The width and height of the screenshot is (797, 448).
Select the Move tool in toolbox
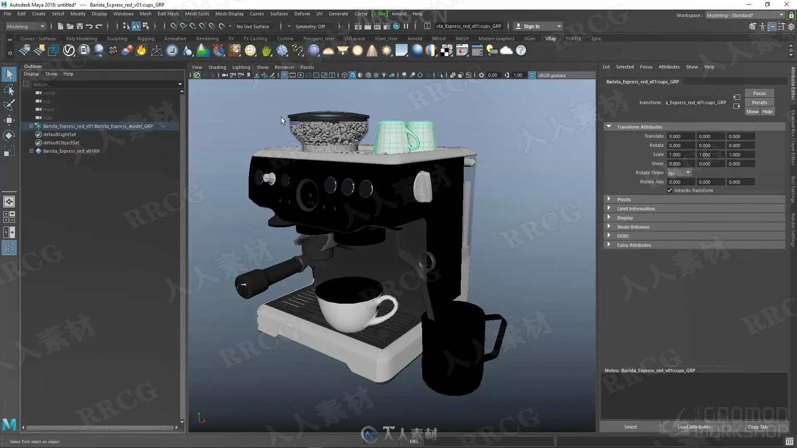[x=9, y=121]
